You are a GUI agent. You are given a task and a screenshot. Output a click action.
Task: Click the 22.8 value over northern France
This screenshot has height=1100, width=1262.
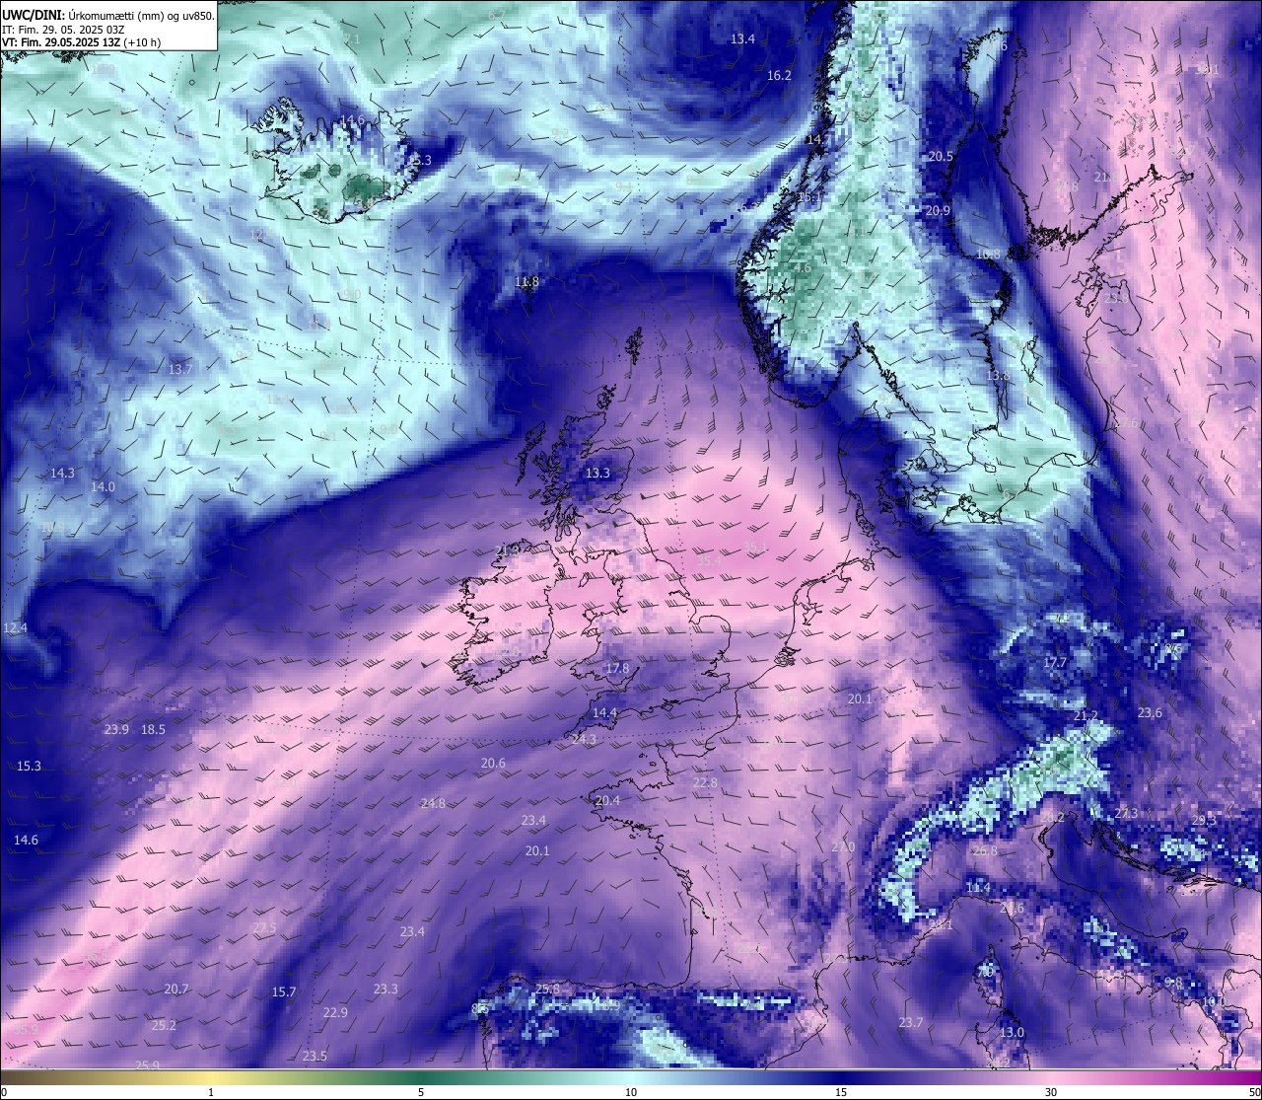[x=705, y=782]
